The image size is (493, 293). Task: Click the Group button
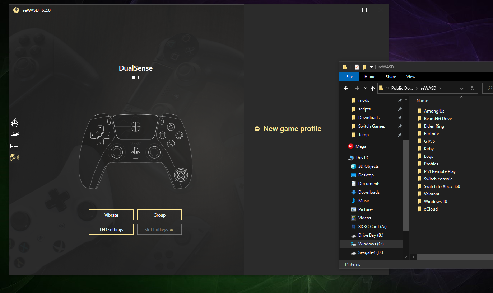pyautogui.click(x=159, y=215)
